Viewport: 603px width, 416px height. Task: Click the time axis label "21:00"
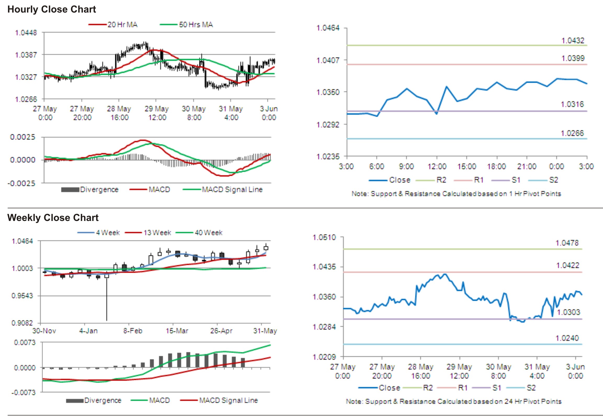[x=527, y=166]
